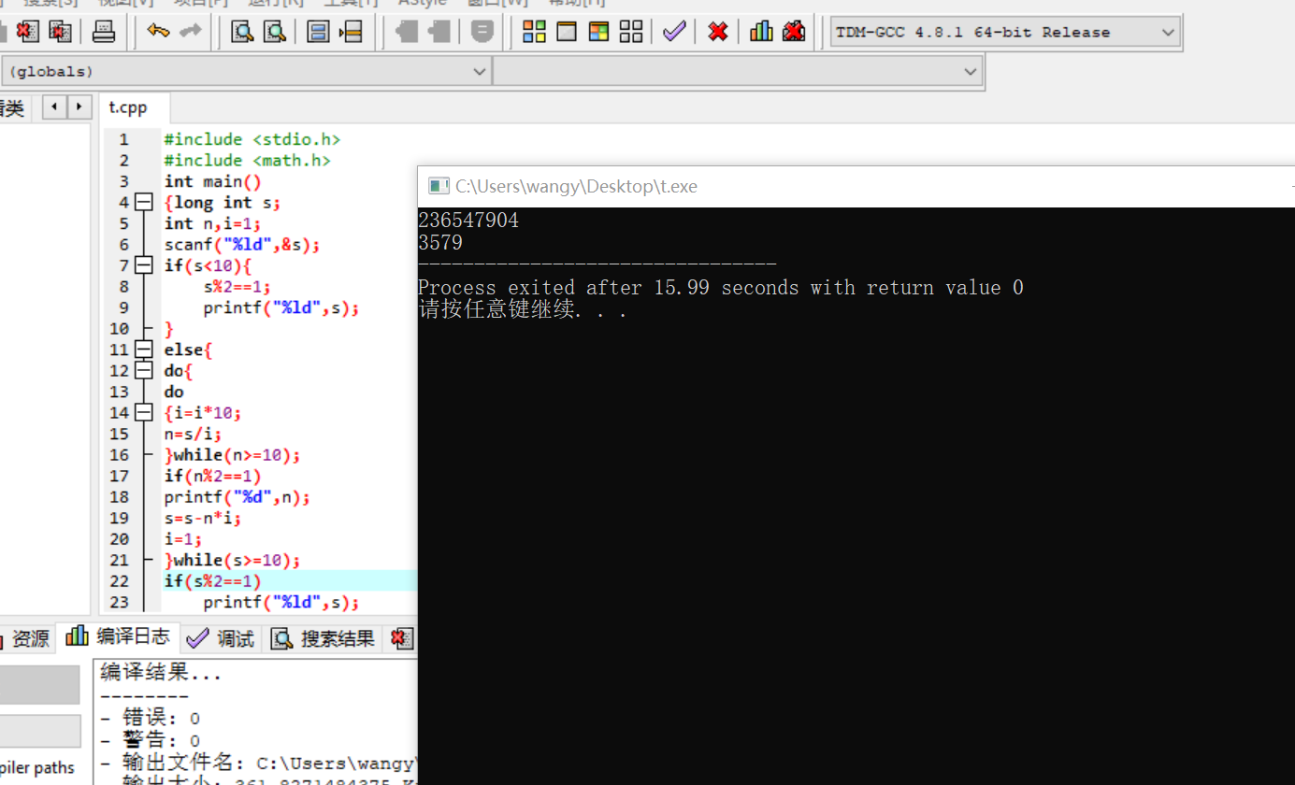The image size is (1295, 785).
Task: Click line number 22 in the gutter
Action: click(x=119, y=581)
